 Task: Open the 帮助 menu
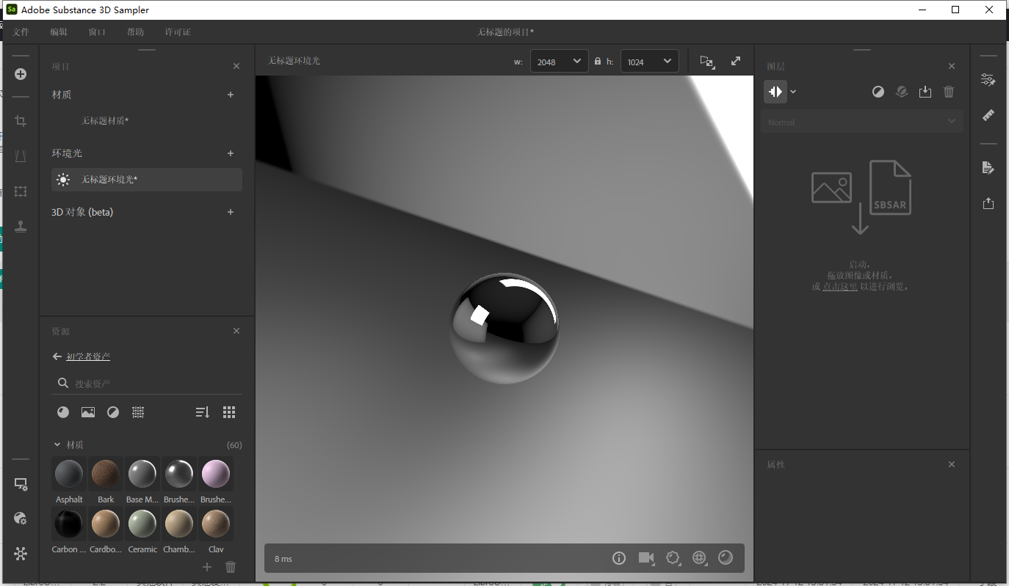(134, 32)
